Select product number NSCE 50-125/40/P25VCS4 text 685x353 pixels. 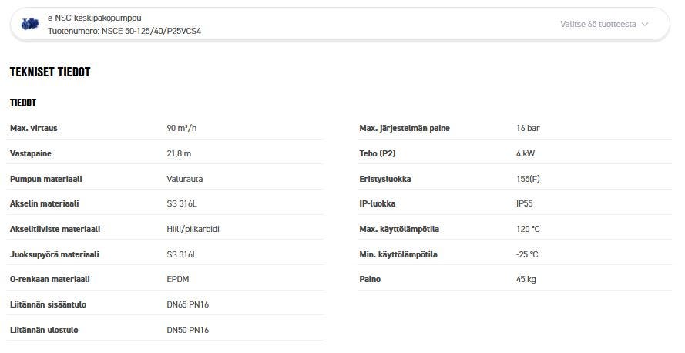click(124, 31)
